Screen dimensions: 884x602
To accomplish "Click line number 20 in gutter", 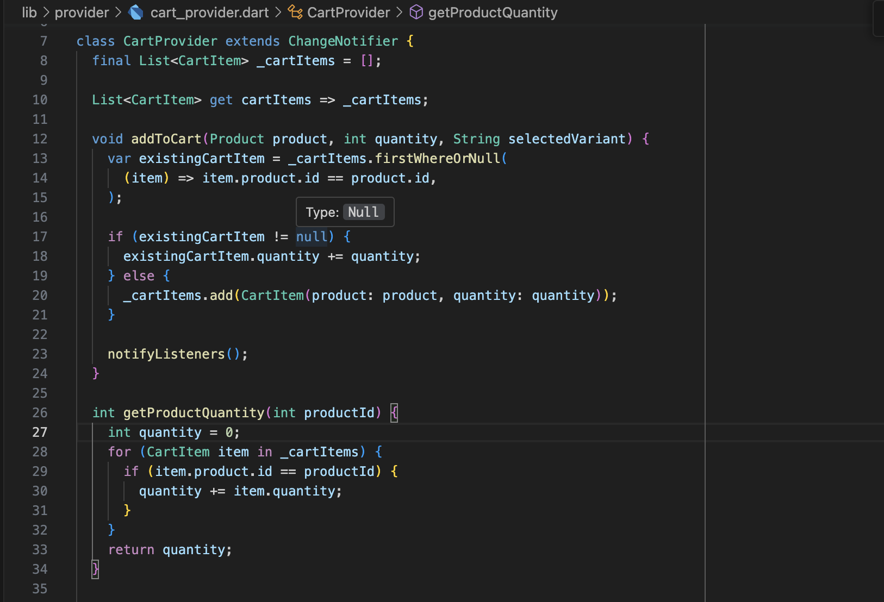I will [x=40, y=296].
